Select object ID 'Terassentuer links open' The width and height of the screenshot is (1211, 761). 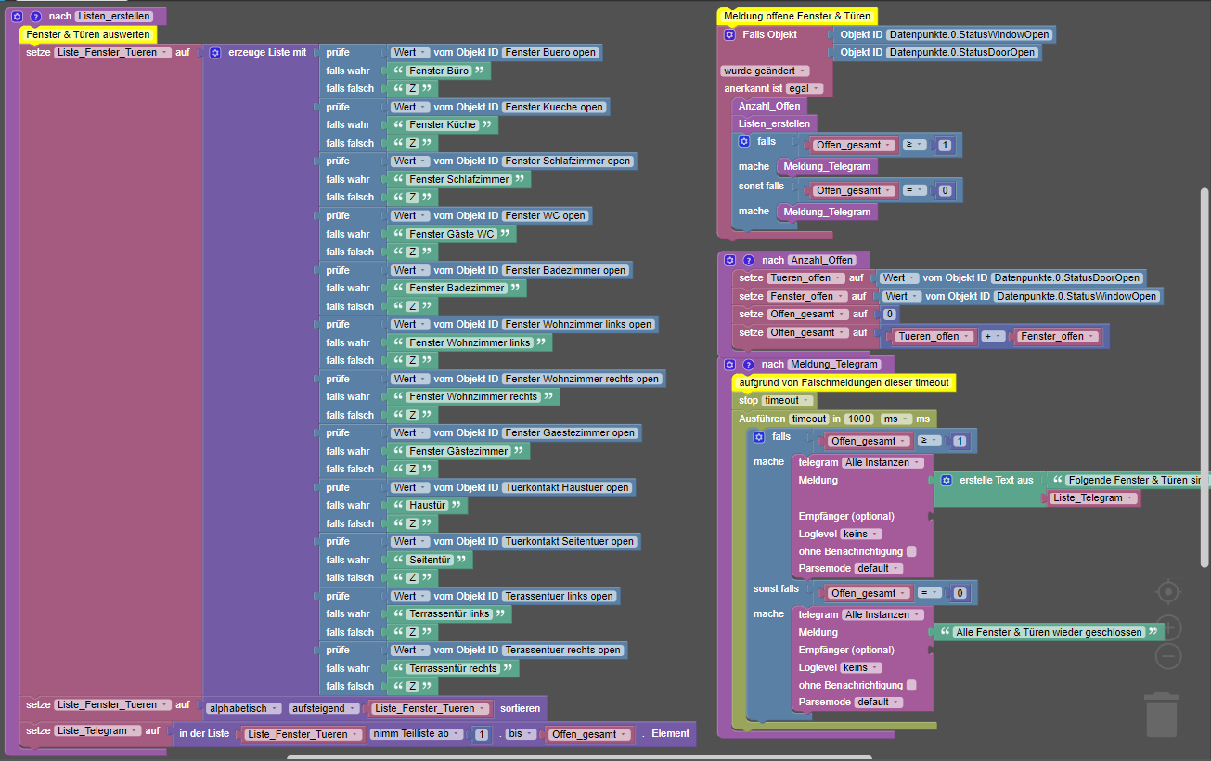click(560, 596)
